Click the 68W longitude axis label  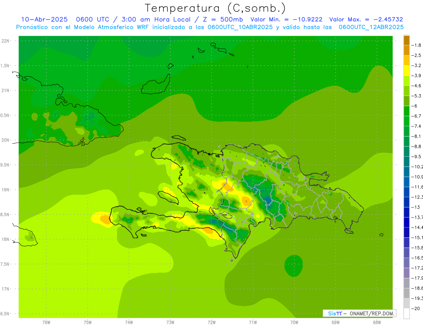[377, 322]
